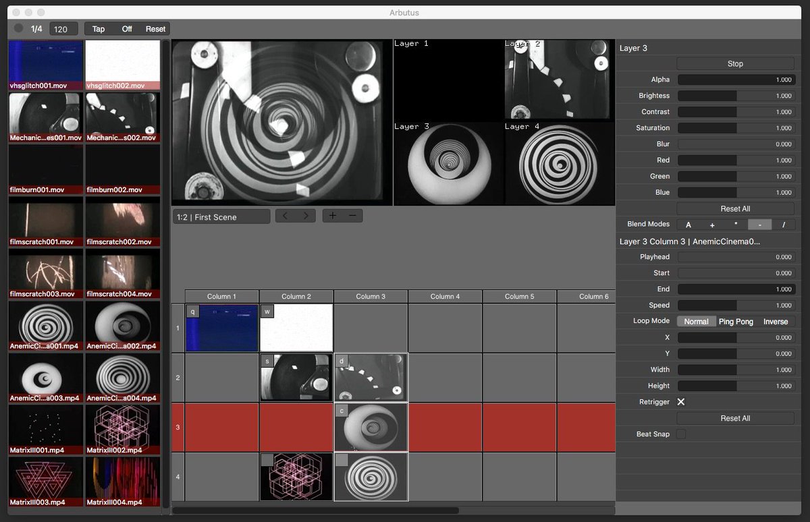Click Column 4 header
The width and height of the screenshot is (810, 522).
[x=445, y=296]
